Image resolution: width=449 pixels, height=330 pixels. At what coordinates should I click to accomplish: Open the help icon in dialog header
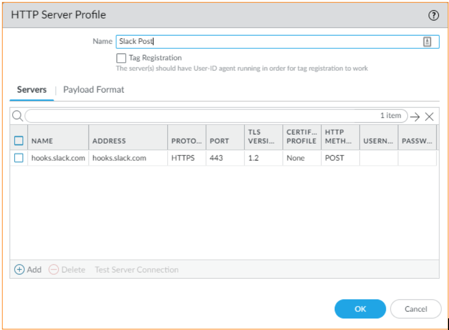point(433,15)
